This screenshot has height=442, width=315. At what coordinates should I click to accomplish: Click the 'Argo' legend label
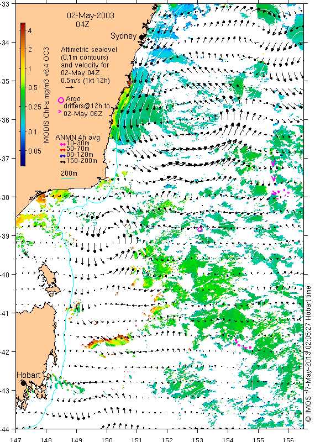(x=73, y=99)
